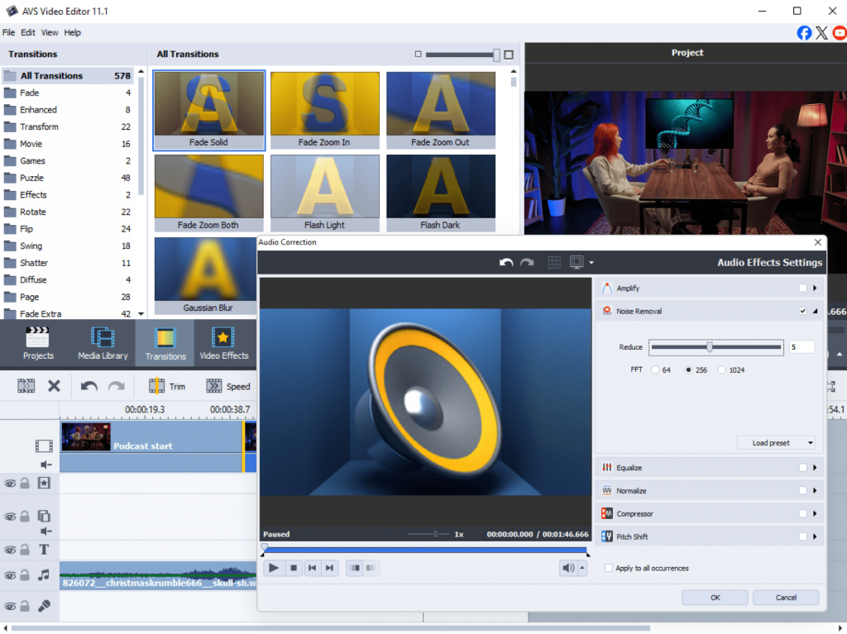Viewport: 847px width, 634px height.
Task: Click the Trim tool in timeline toolbar
Action: [166, 386]
